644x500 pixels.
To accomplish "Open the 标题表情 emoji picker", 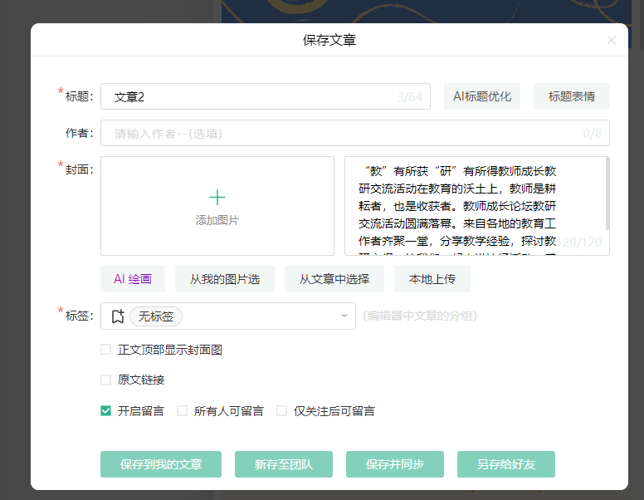I will [571, 96].
